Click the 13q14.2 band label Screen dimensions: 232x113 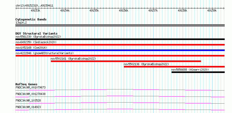tap(21, 23)
